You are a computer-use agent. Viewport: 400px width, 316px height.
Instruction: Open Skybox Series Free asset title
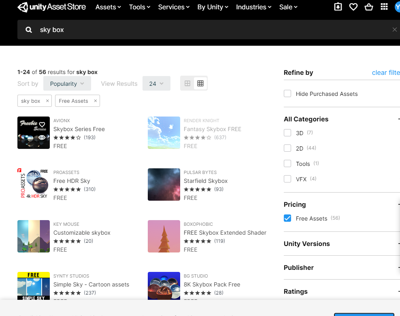click(x=79, y=129)
